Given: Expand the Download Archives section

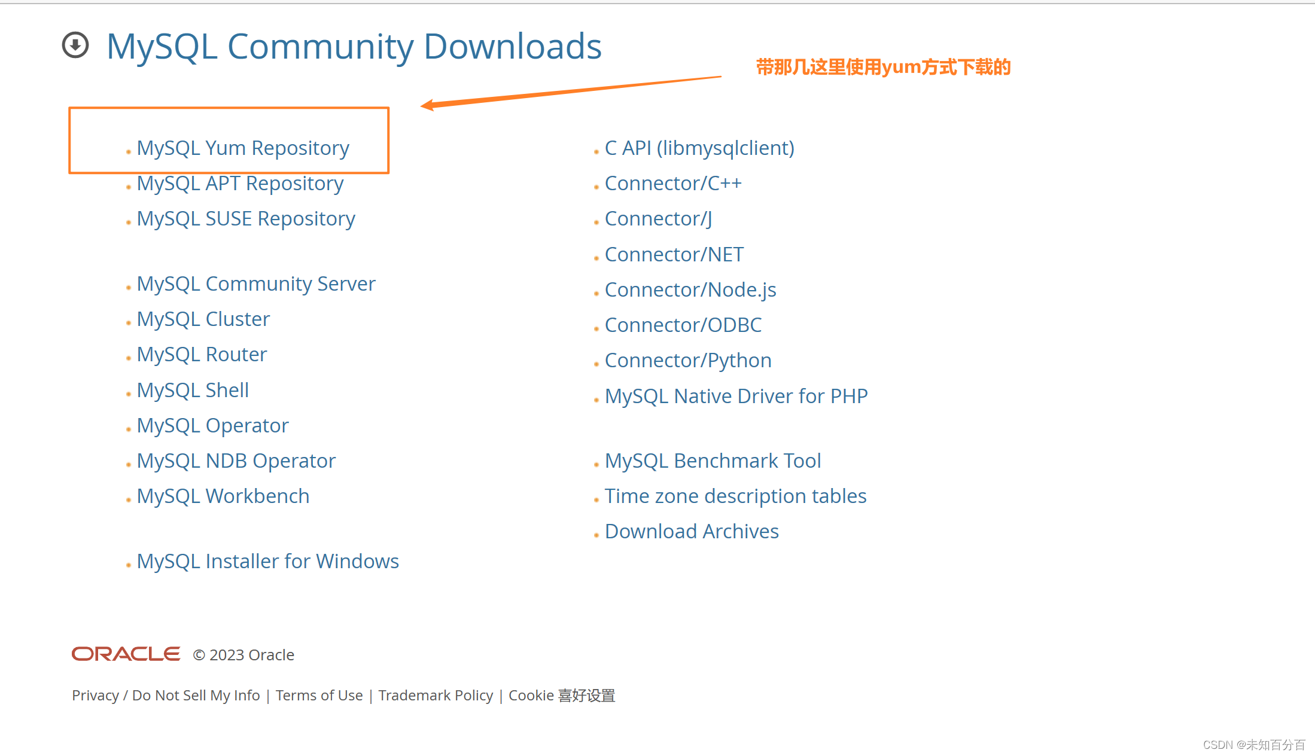Looking at the screenshot, I should point(691,530).
